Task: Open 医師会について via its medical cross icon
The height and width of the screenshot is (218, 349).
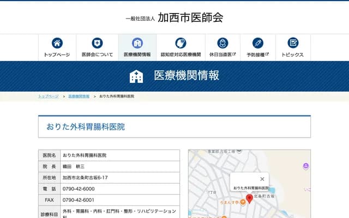Action: [97, 43]
